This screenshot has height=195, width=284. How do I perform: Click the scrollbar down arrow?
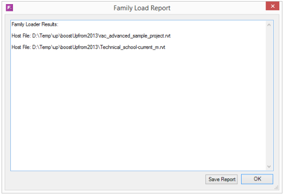(269, 166)
